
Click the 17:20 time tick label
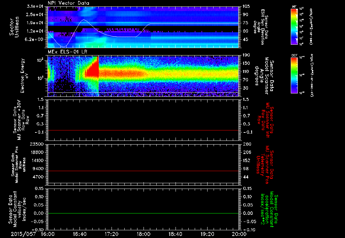click(112, 234)
